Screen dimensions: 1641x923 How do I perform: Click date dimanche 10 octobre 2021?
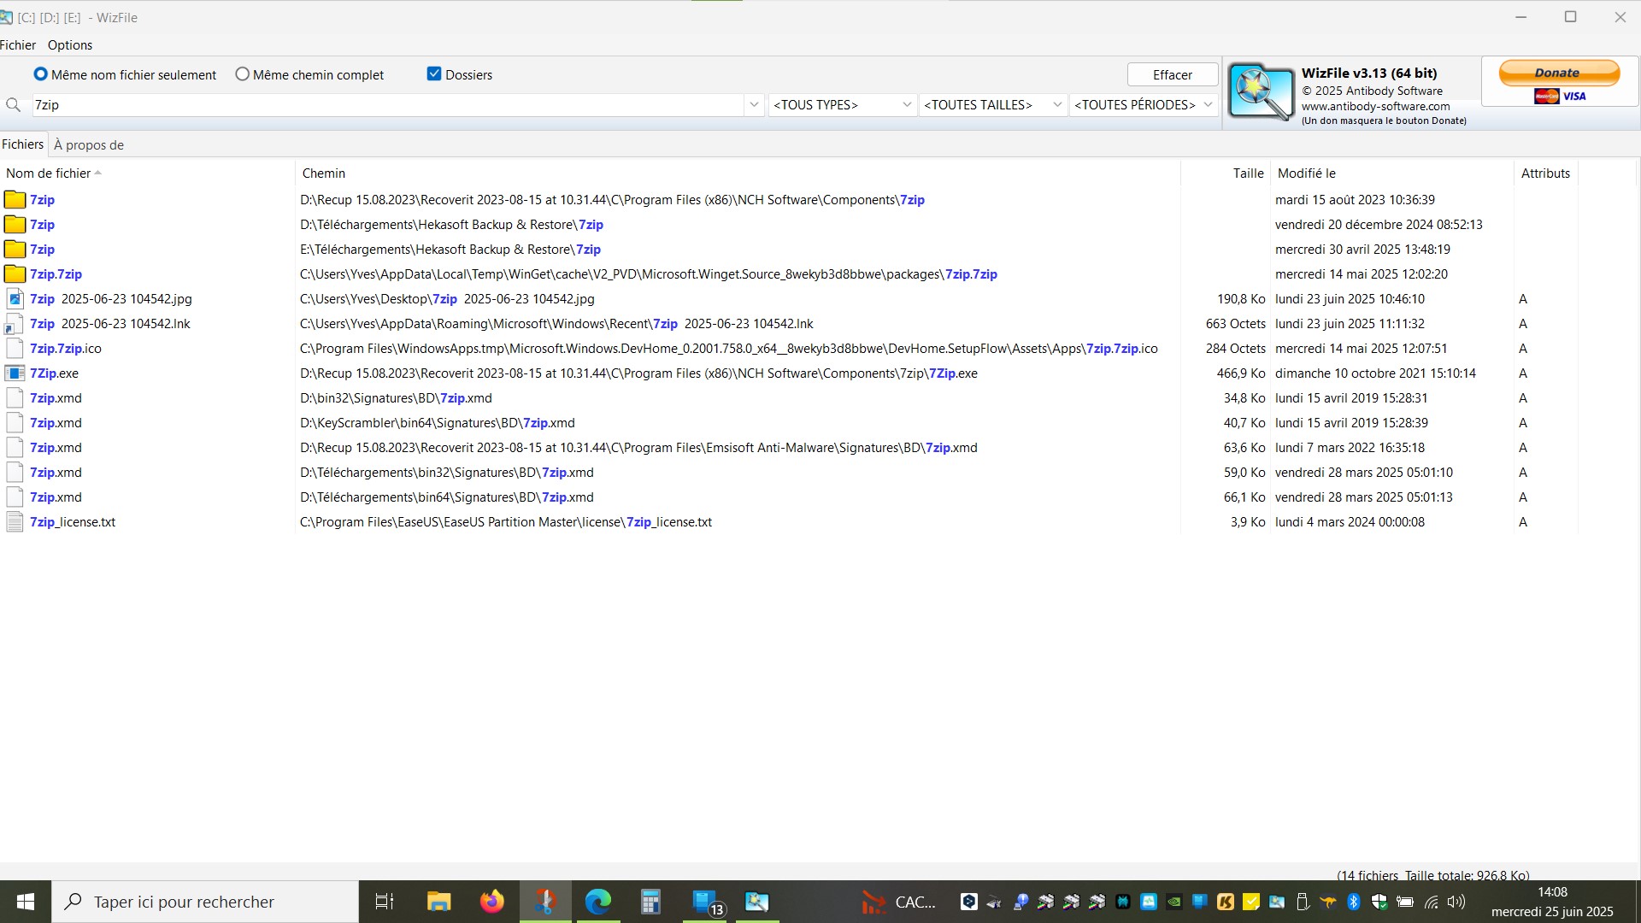[x=1375, y=373]
